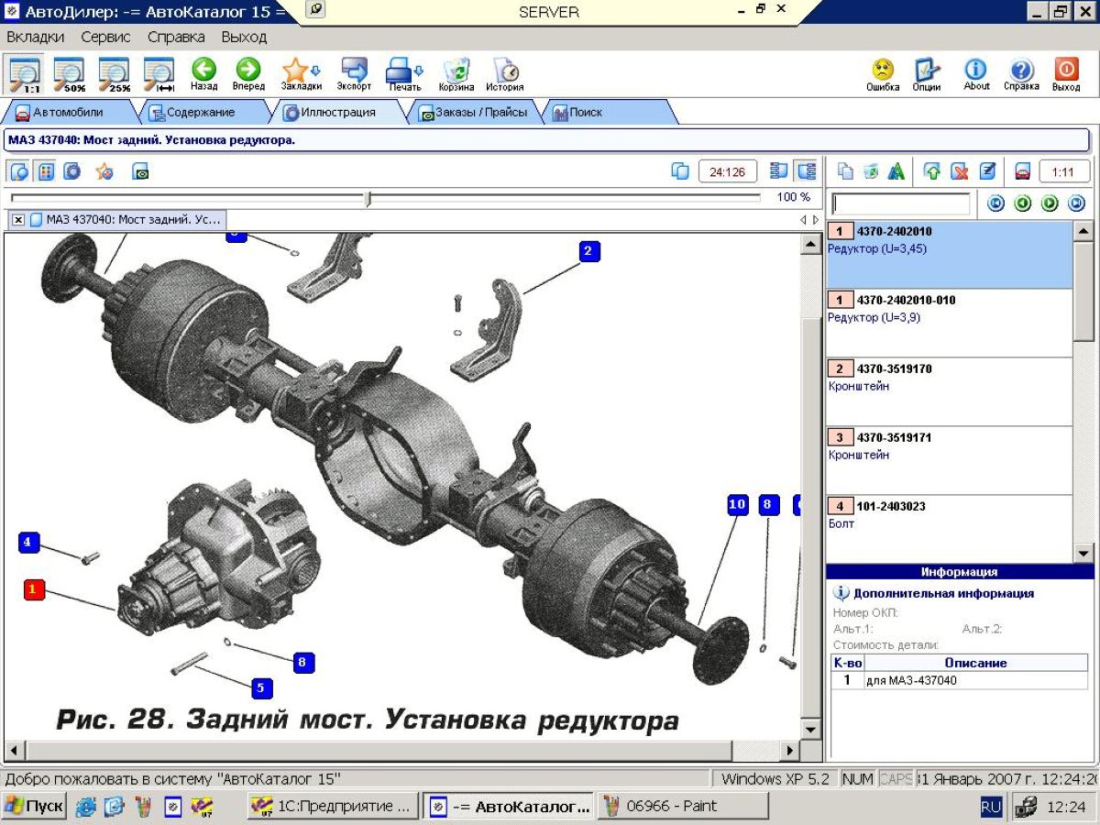Toggle the 1:1 zoom mode button
The image size is (1100, 825).
24,73
